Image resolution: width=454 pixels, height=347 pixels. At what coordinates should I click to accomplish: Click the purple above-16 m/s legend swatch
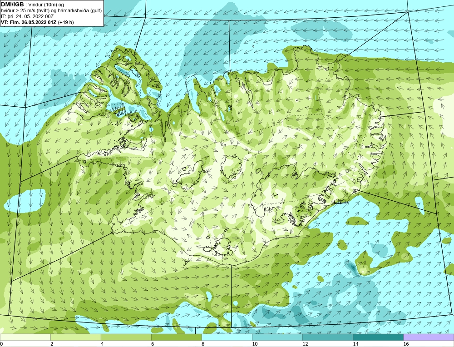[x=429, y=337]
